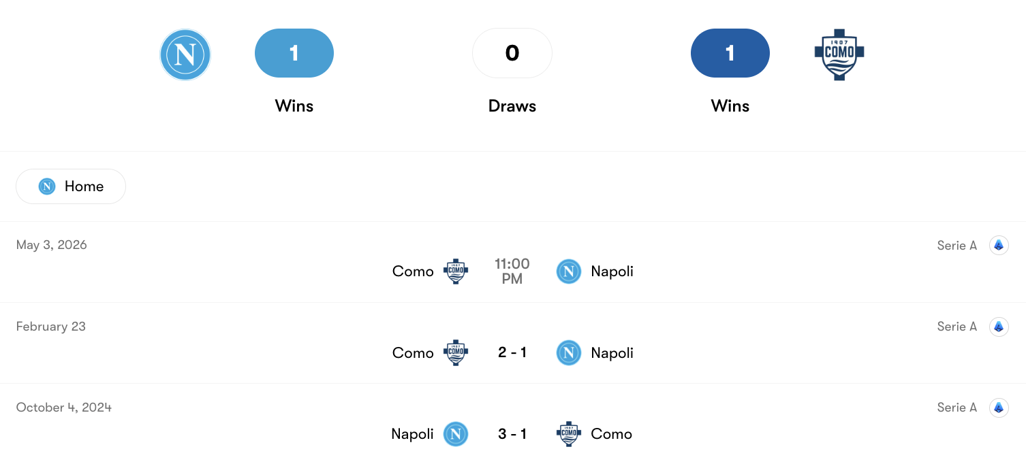The width and height of the screenshot is (1026, 464).
Task: Click the Napoli badge in the February 23 match
Action: coord(568,352)
